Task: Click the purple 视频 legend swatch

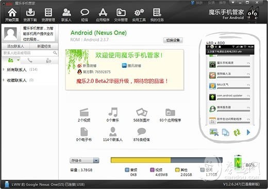Action: coord(152,170)
